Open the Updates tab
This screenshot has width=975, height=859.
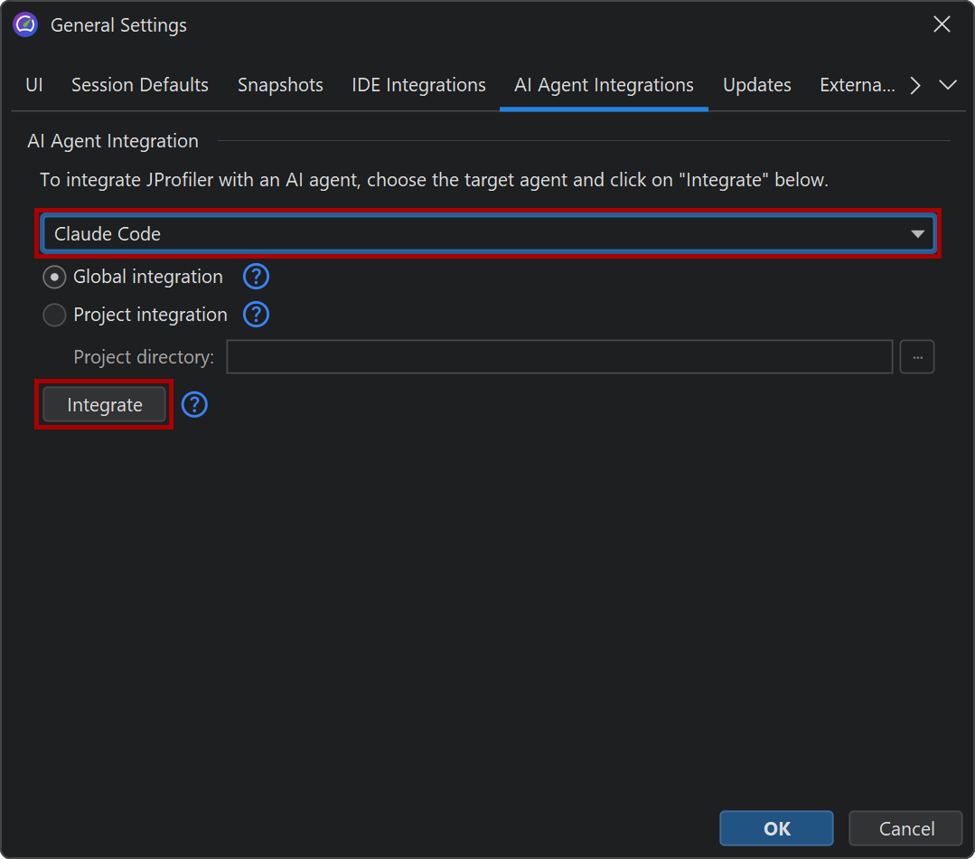click(757, 85)
